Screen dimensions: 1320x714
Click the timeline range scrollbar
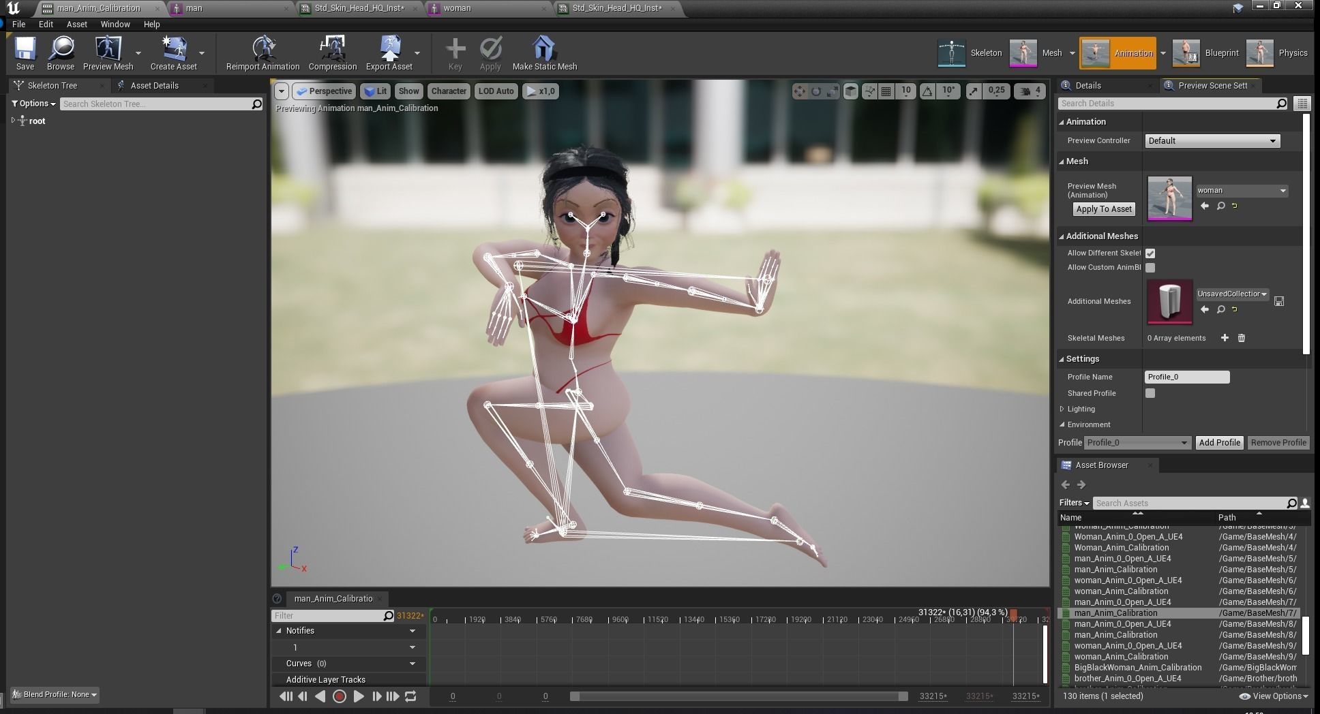pyautogui.click(x=739, y=696)
